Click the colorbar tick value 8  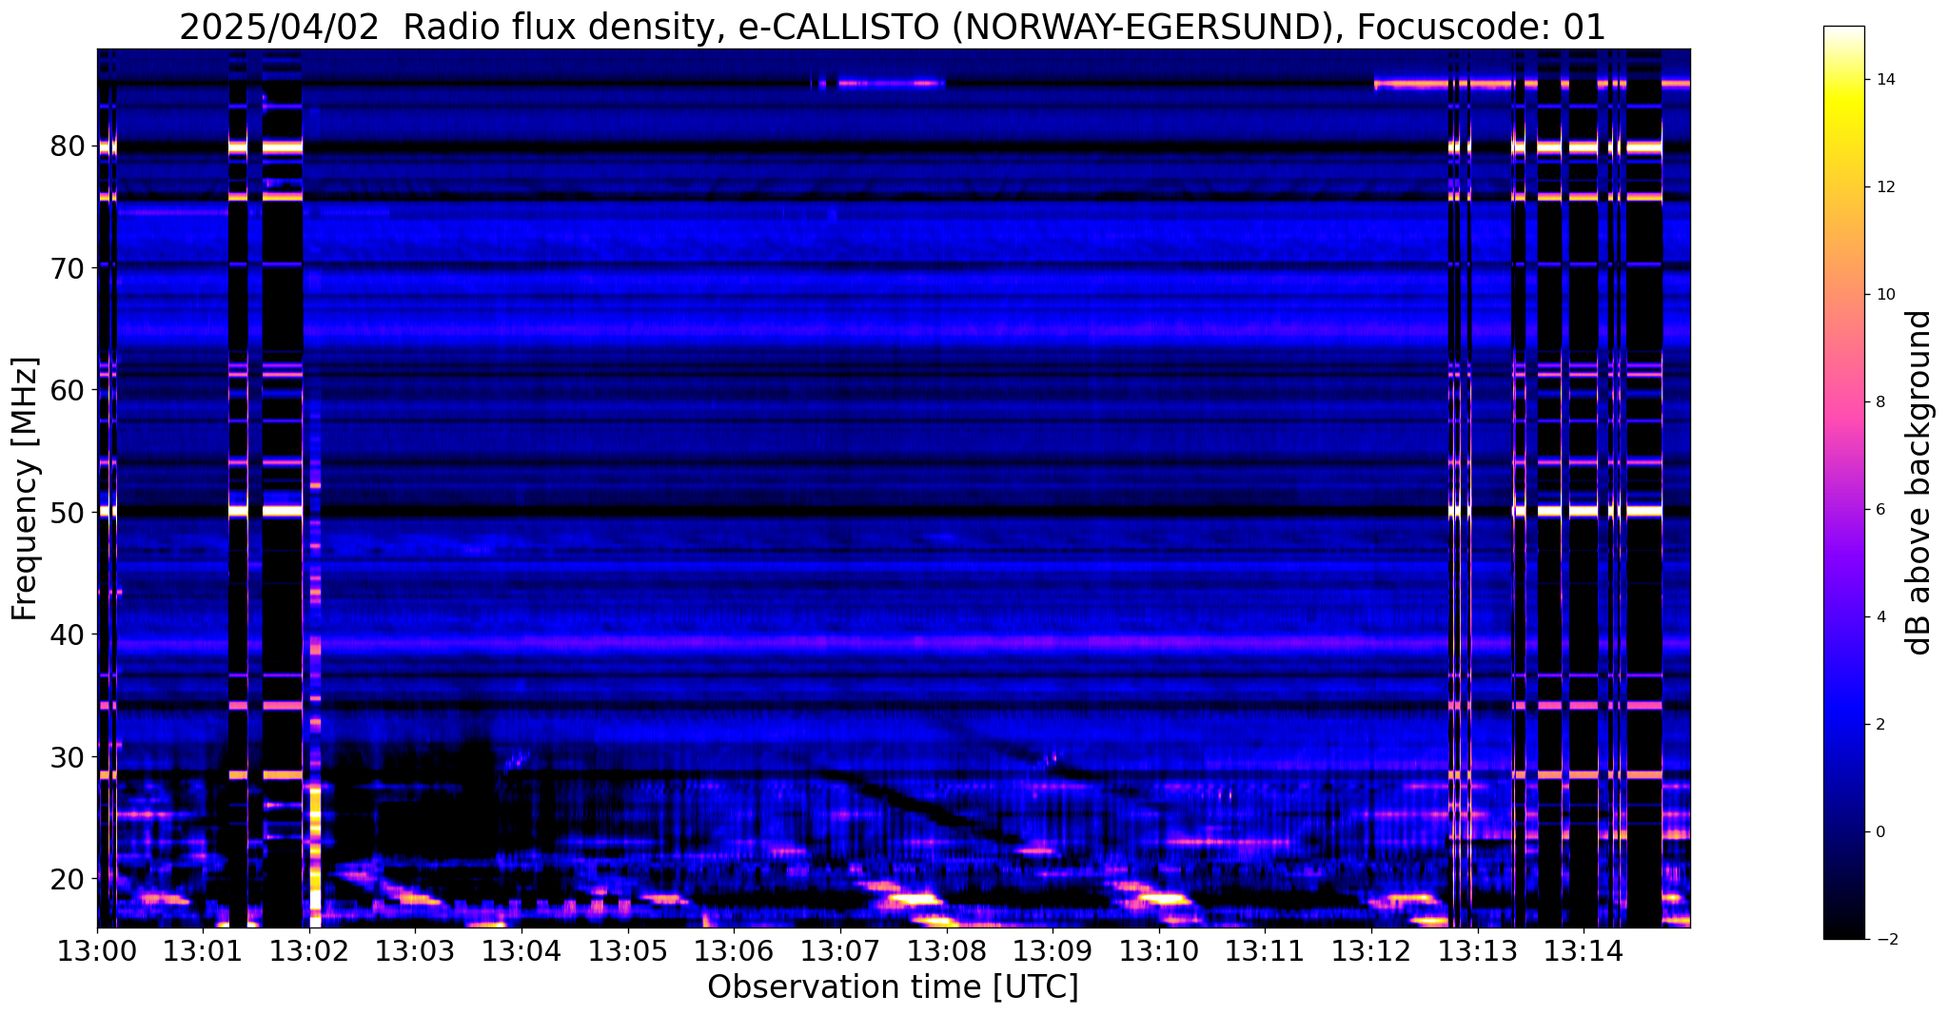click(x=1879, y=402)
